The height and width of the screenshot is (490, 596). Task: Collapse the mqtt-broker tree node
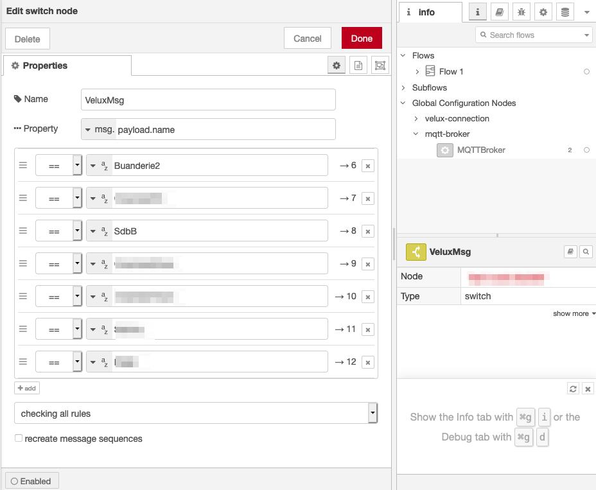coord(416,134)
